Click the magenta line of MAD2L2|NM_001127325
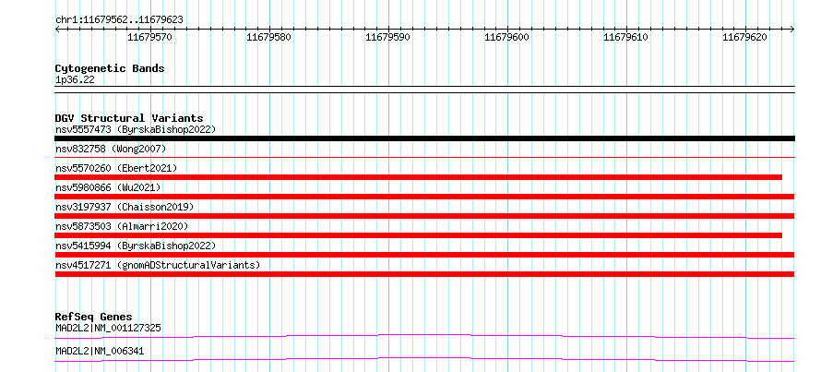Screen dimensions: 821x372 click(424, 336)
